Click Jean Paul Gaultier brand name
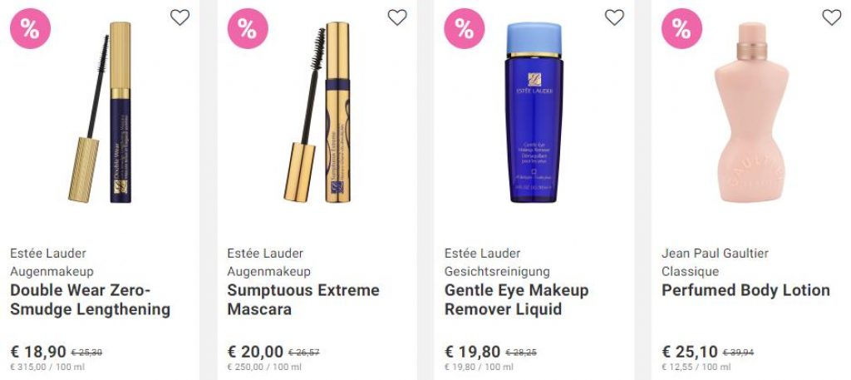851x380 pixels. [715, 254]
